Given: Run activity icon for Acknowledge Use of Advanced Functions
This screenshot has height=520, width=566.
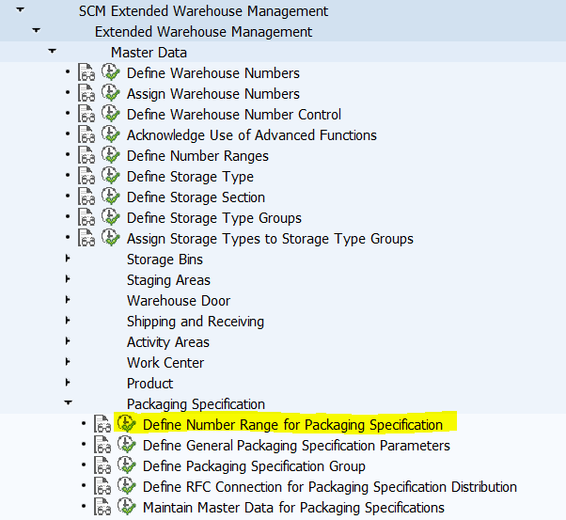Looking at the screenshot, I should point(110,134).
